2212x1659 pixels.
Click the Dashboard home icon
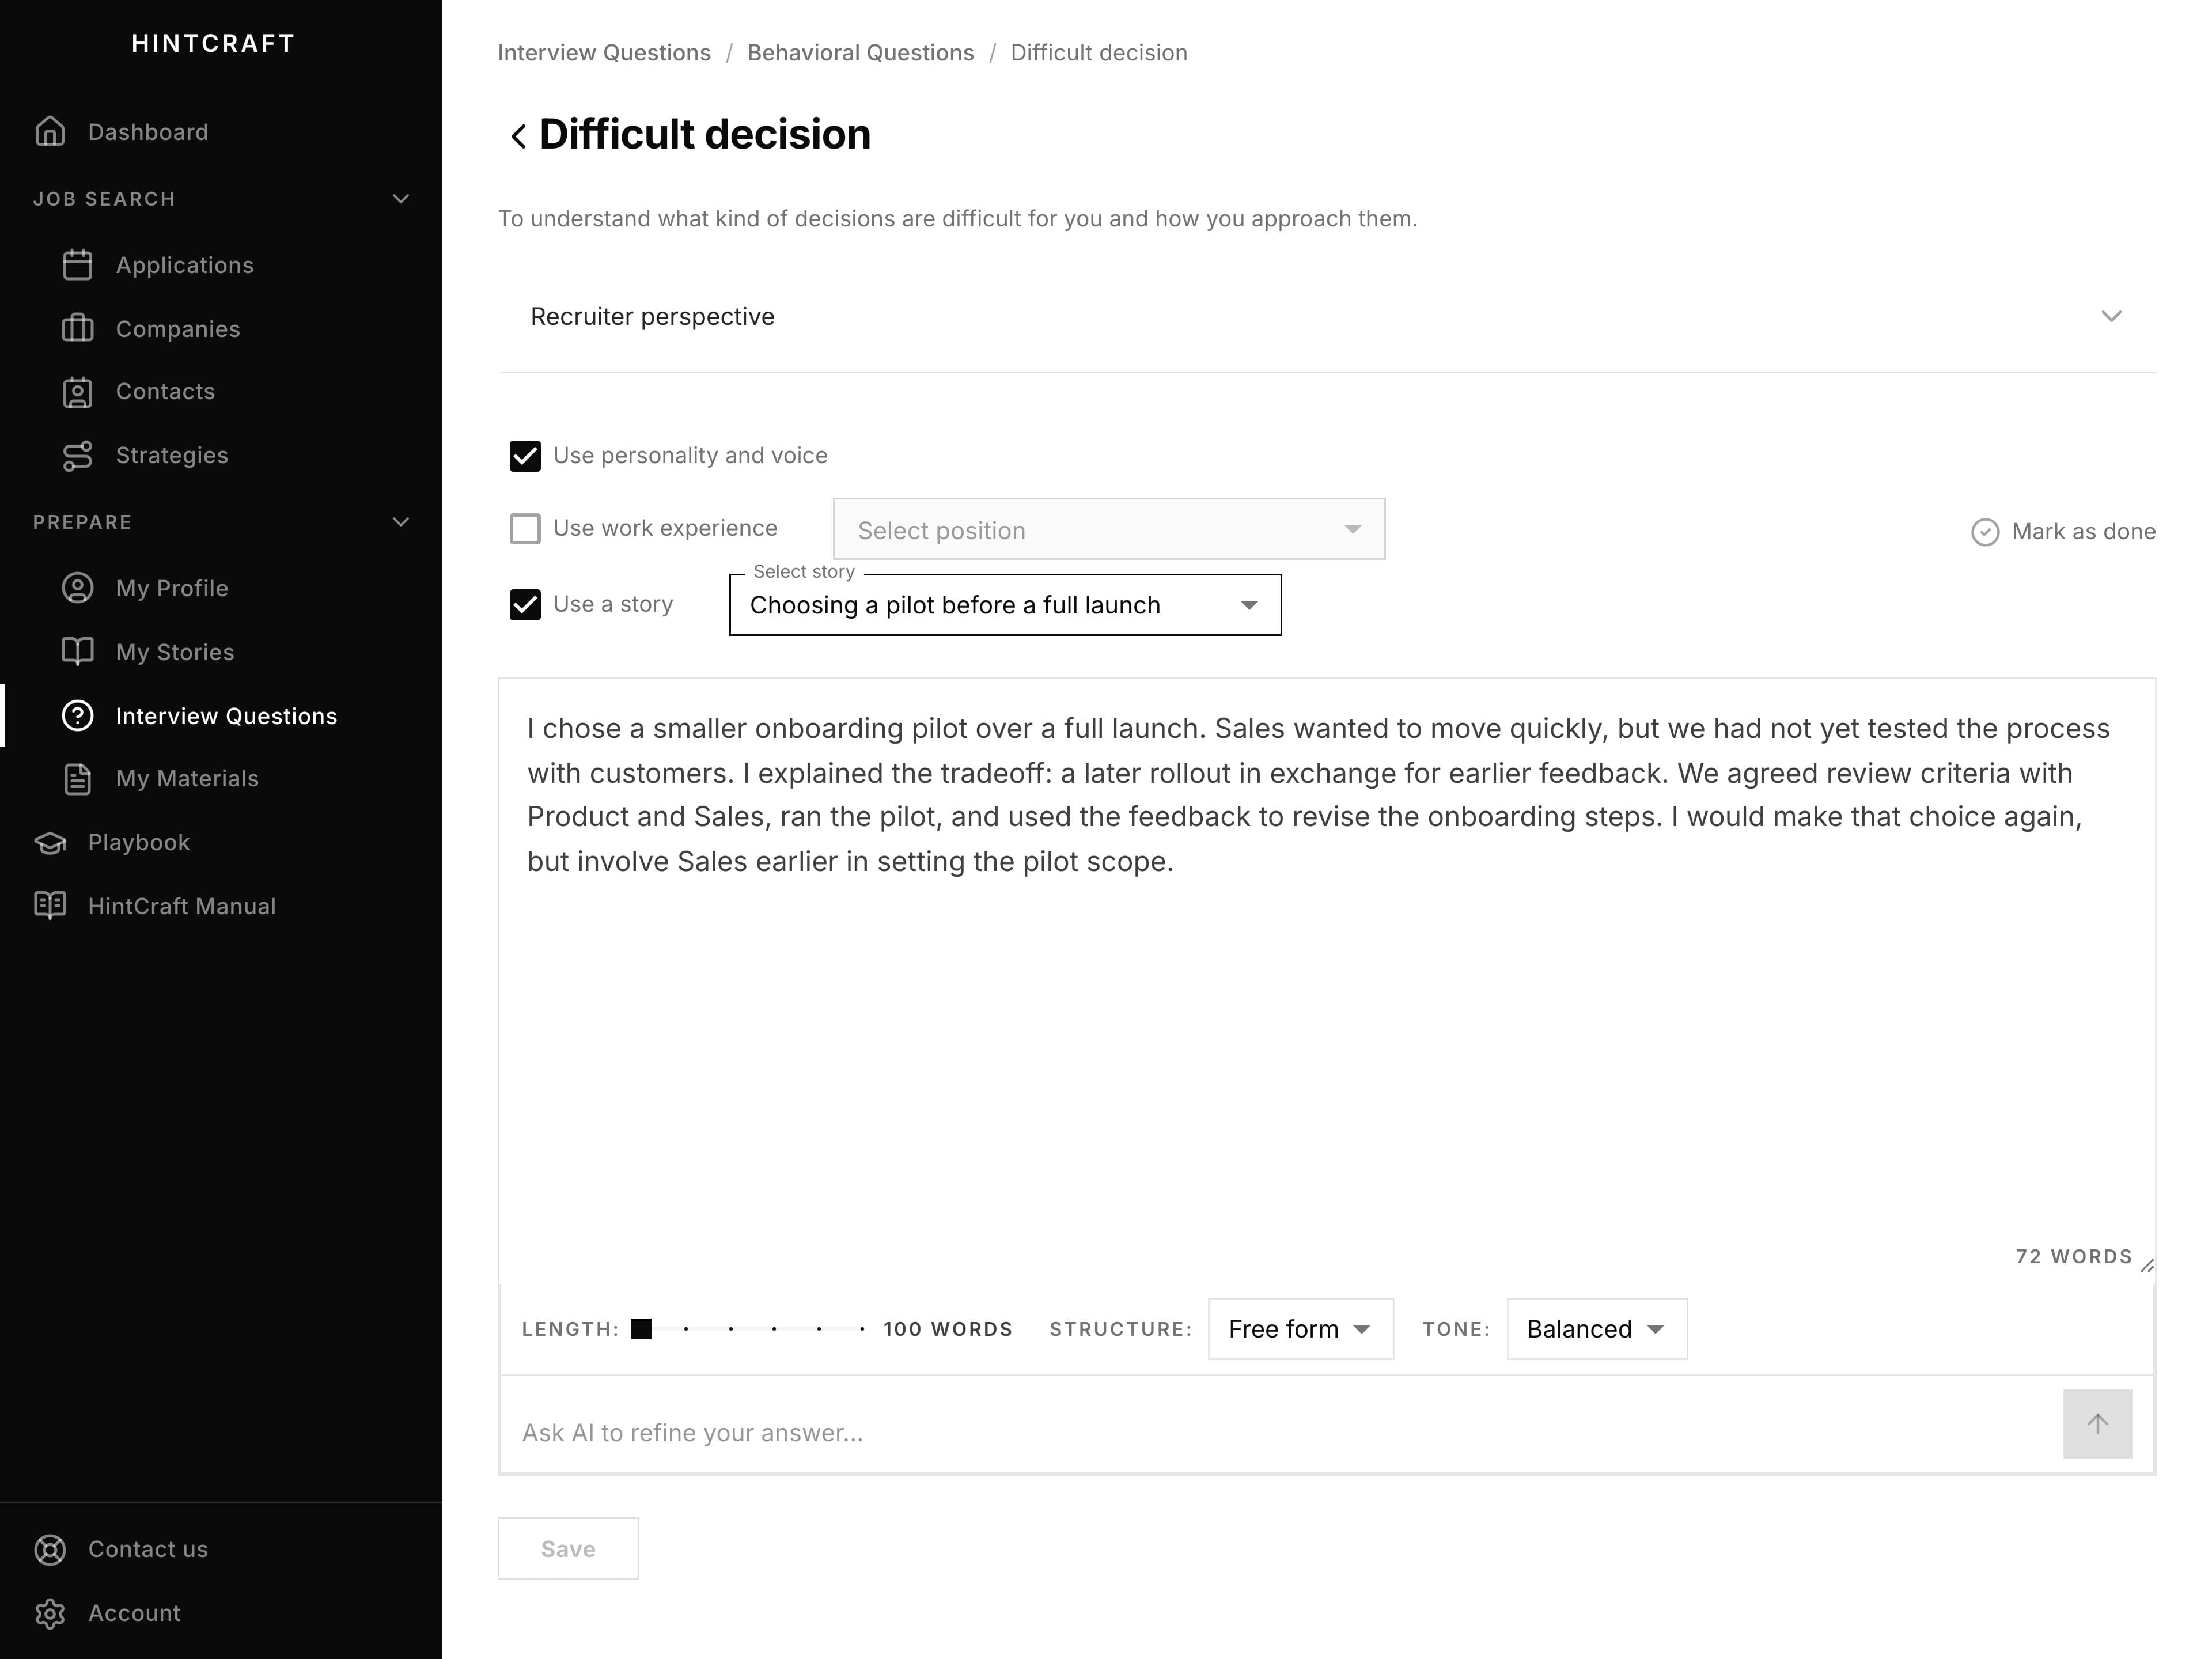coord(50,132)
